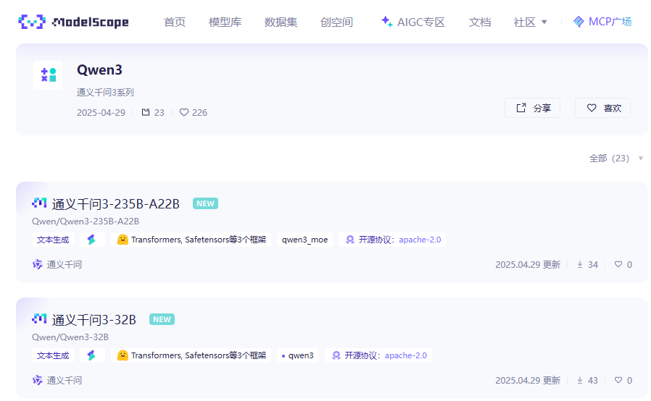Viewport: 651px width, 401px height.
Task: Click download icon beside 34
Action: [580, 264]
